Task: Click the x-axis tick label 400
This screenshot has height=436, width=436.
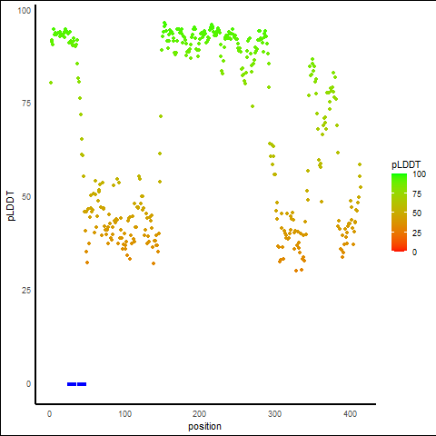Action: tap(350, 414)
